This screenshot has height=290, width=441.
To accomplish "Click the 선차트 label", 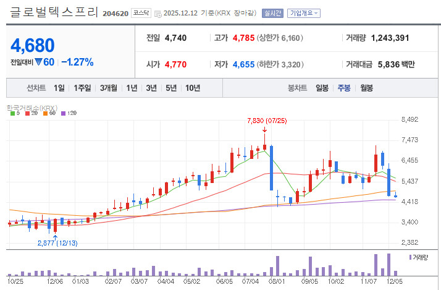I will point(36,88).
